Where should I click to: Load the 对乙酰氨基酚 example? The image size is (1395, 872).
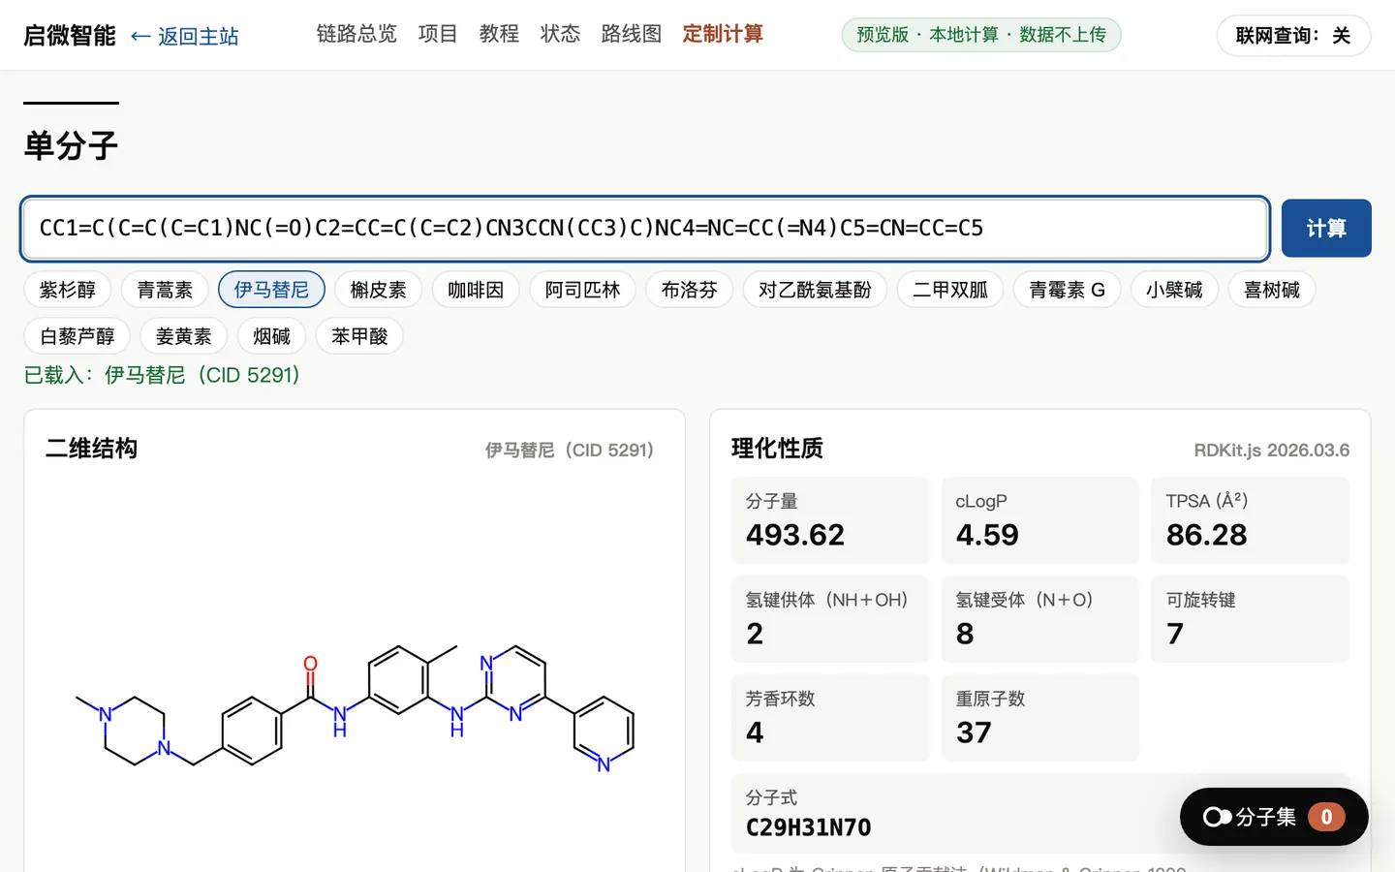(x=815, y=290)
